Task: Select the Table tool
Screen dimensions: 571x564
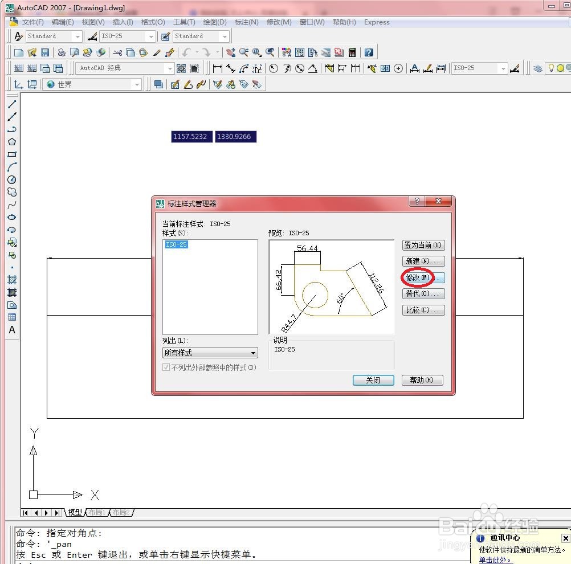Action: click(x=11, y=317)
